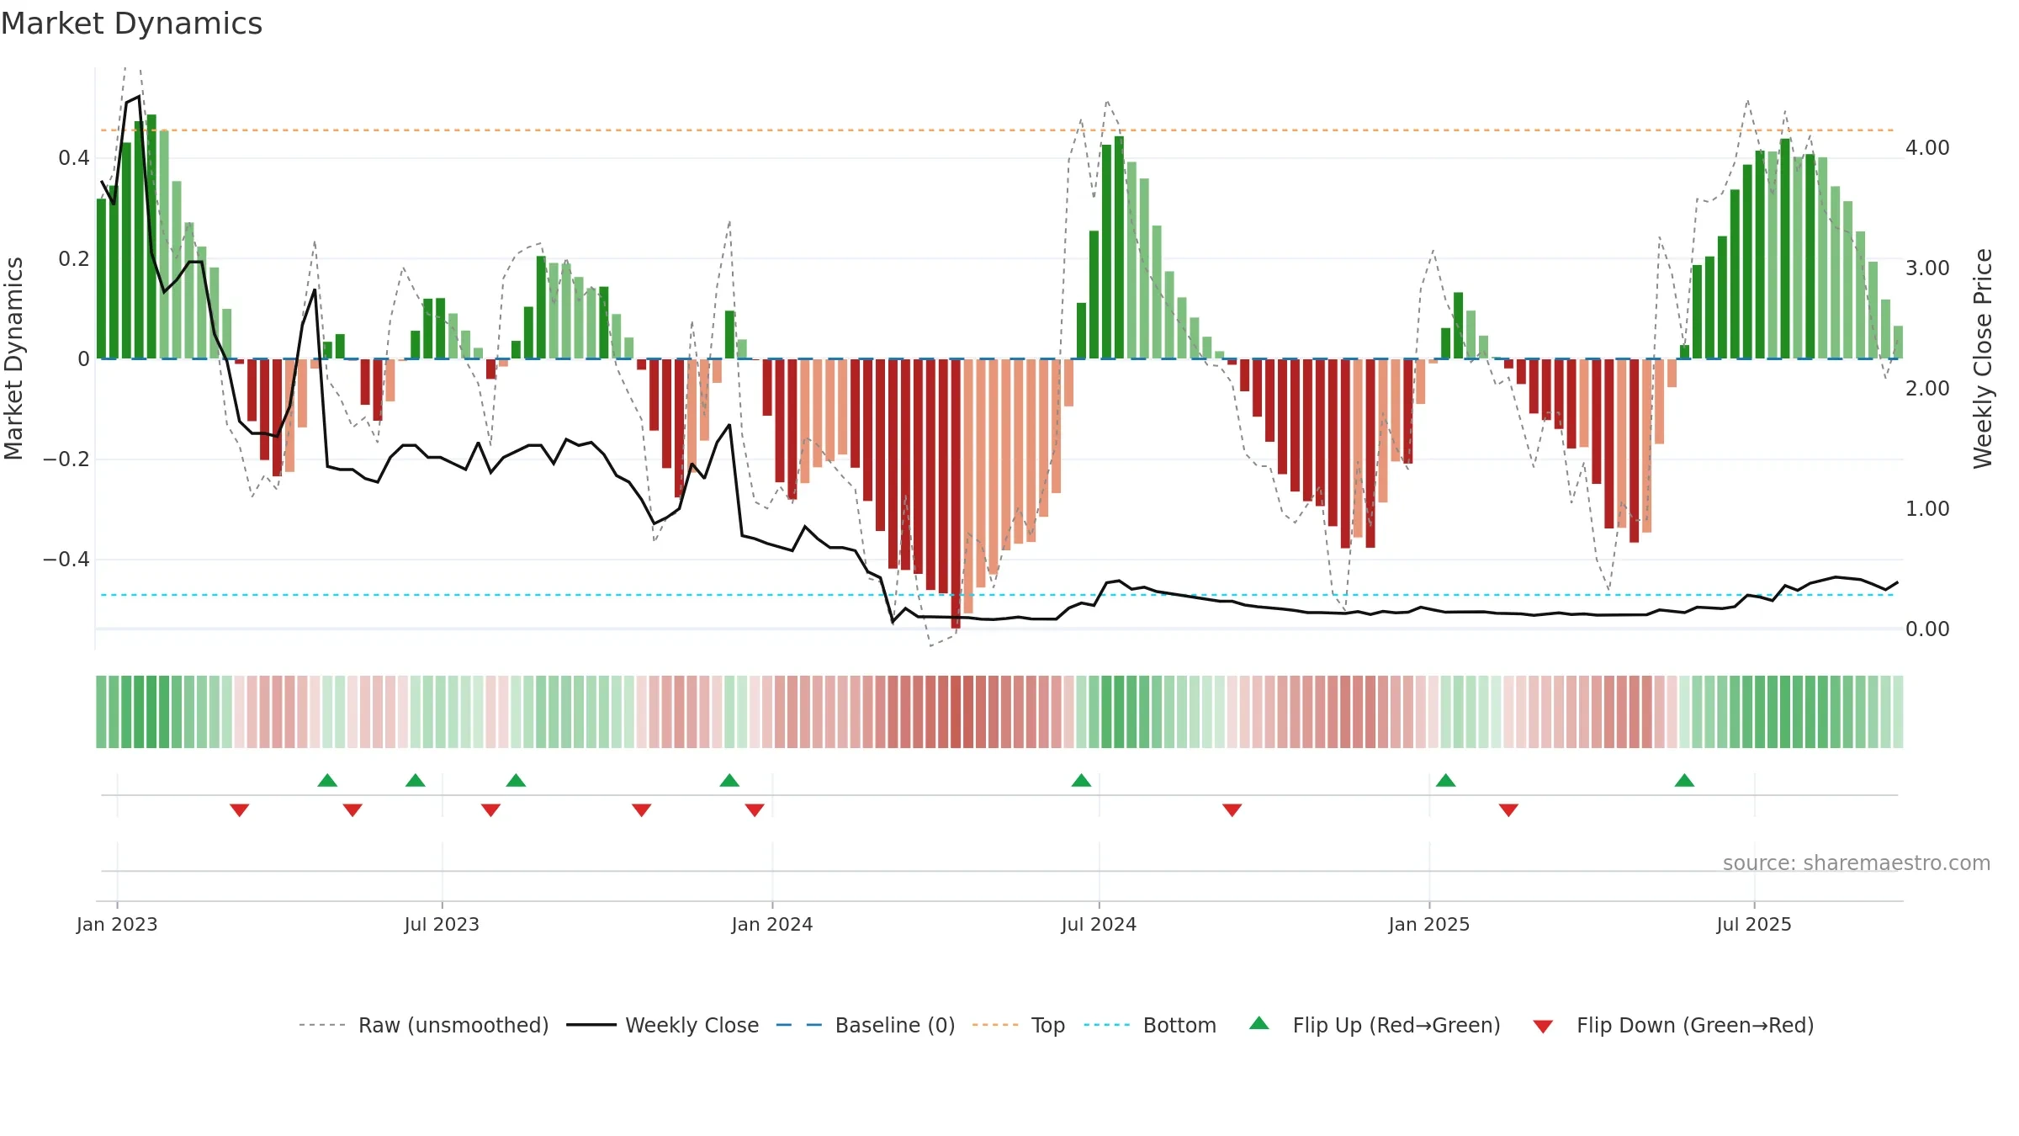Screen dimensions: 2019x1136
Task: Click the red Flip Down legend triangle icon
Action: [x=1543, y=1027]
